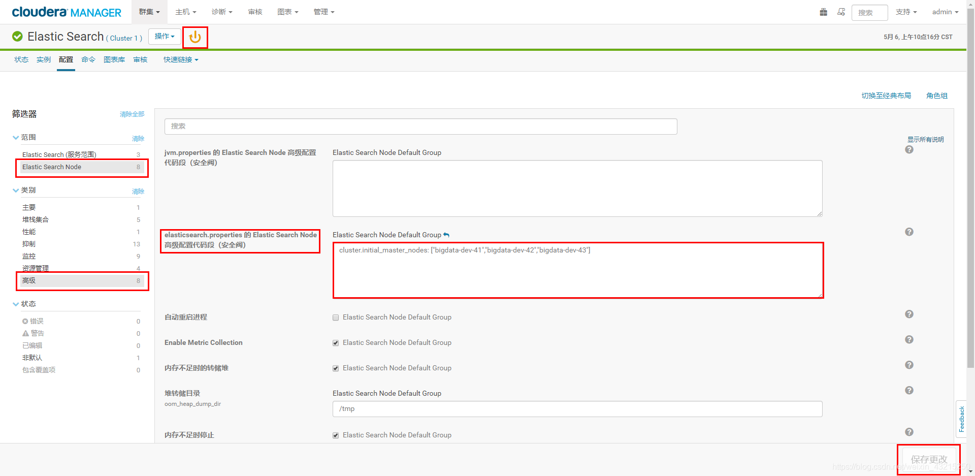Image resolution: width=975 pixels, height=476 pixels.
Task: Toggle 内存不足时停止 checkbox
Action: coord(336,435)
